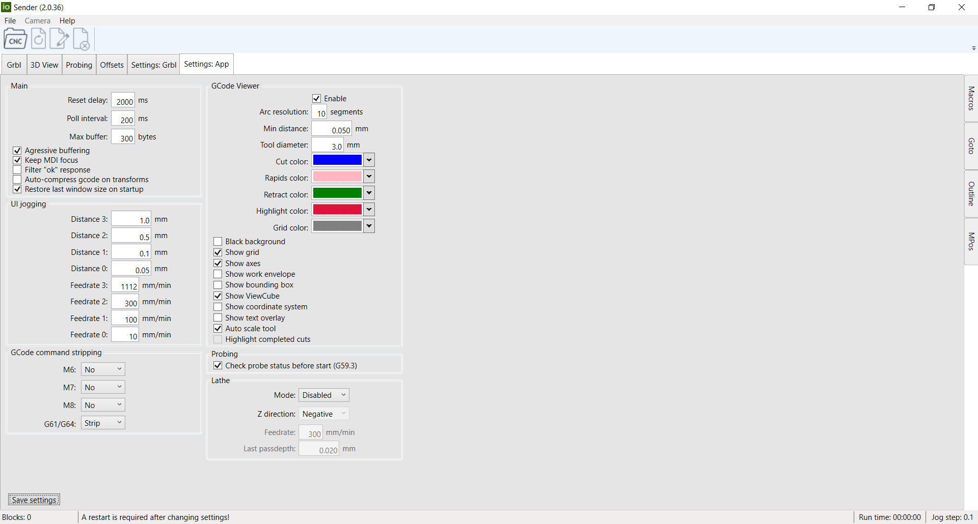Open the Outline side panel
This screenshot has width=978, height=524.
[971, 194]
